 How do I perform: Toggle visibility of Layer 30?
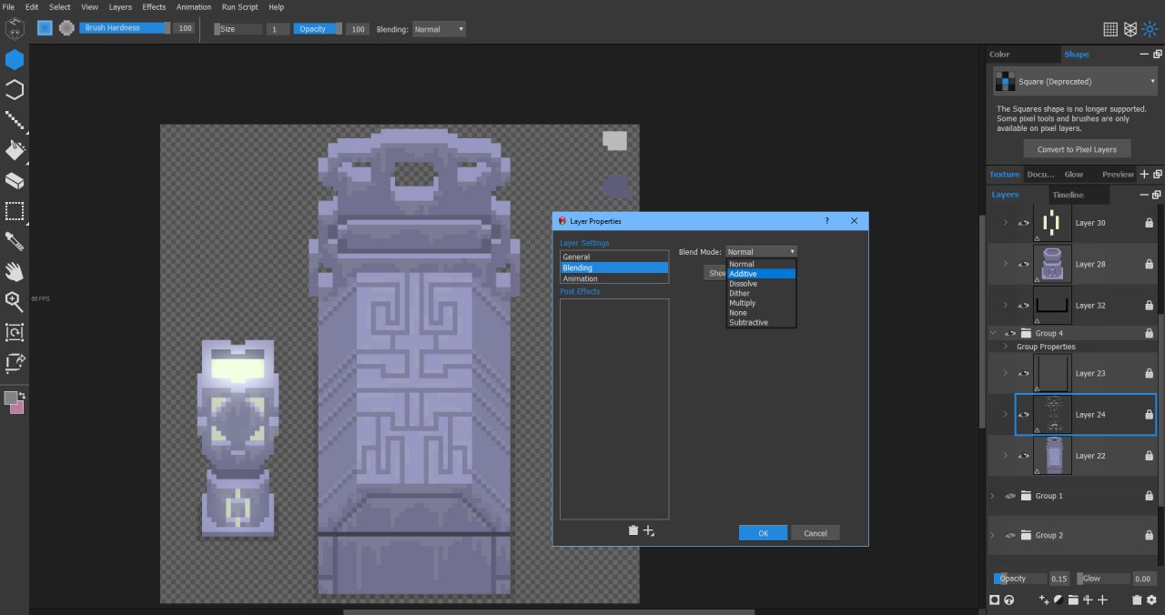pyautogui.click(x=1024, y=223)
